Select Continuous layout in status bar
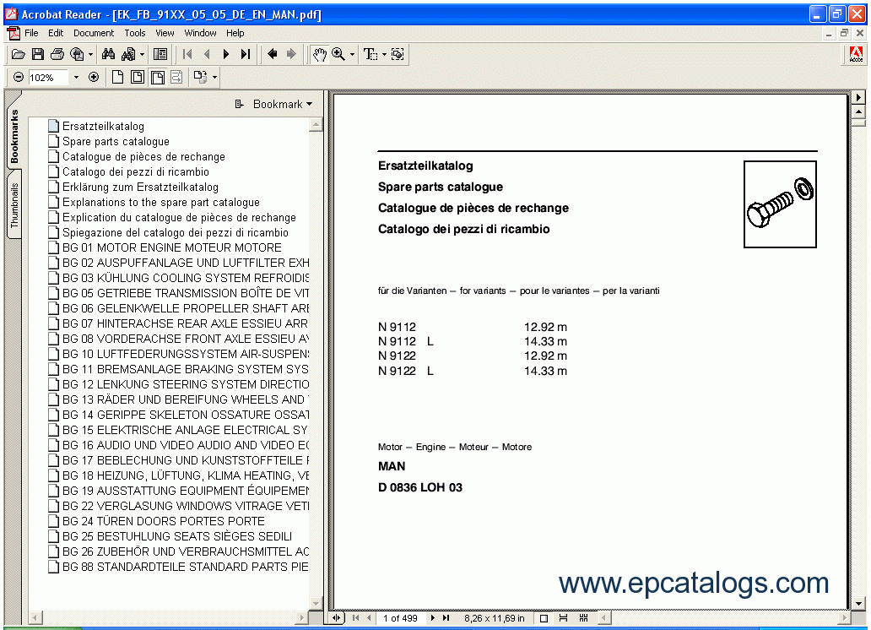This screenshot has height=630, width=871. 563,618
